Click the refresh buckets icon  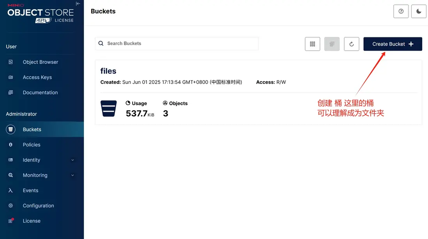tap(351, 44)
